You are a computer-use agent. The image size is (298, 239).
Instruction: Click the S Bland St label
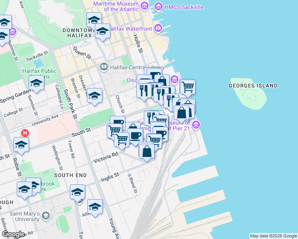pos(132,184)
